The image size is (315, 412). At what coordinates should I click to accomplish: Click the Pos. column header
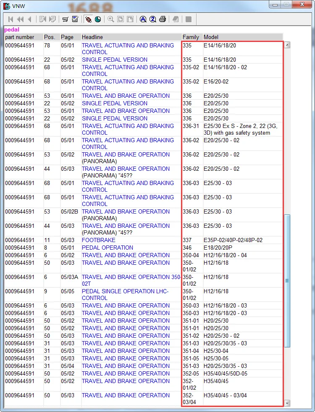pos(50,37)
